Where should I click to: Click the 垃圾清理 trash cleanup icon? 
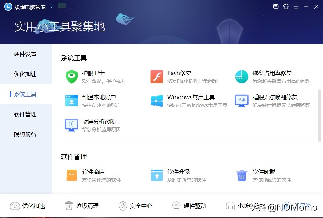69,205
